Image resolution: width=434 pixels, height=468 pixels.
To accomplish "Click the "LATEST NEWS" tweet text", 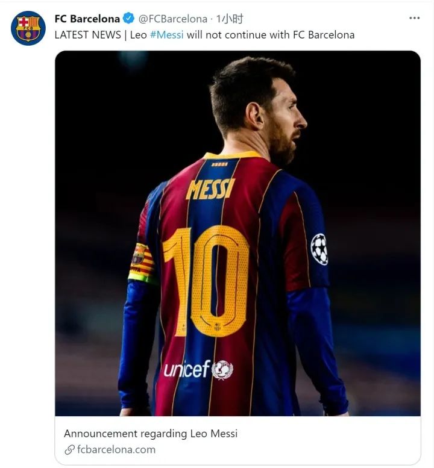I will pyautogui.click(x=87, y=34).
